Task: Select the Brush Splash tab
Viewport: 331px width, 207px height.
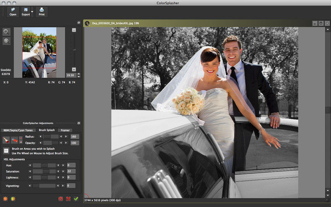Action: [x=47, y=130]
